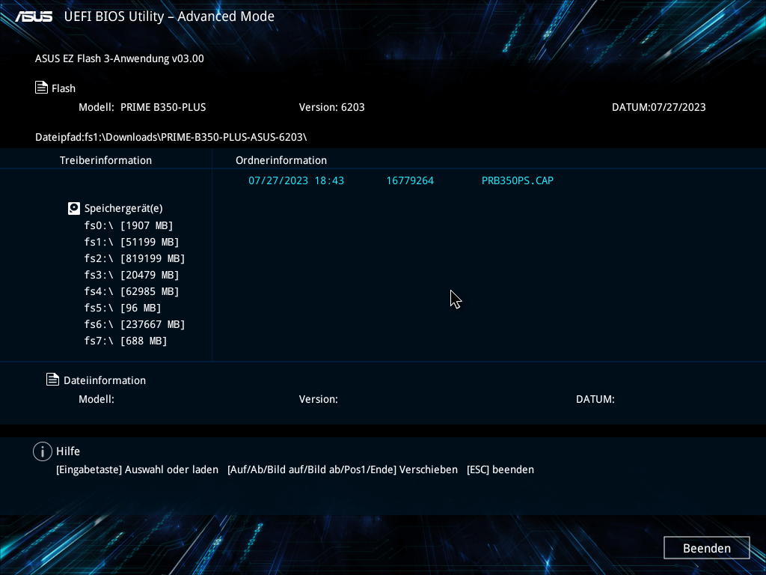Screen dimensions: 766x575
Task: Click the Ordnerinformation column header
Action: click(x=281, y=160)
